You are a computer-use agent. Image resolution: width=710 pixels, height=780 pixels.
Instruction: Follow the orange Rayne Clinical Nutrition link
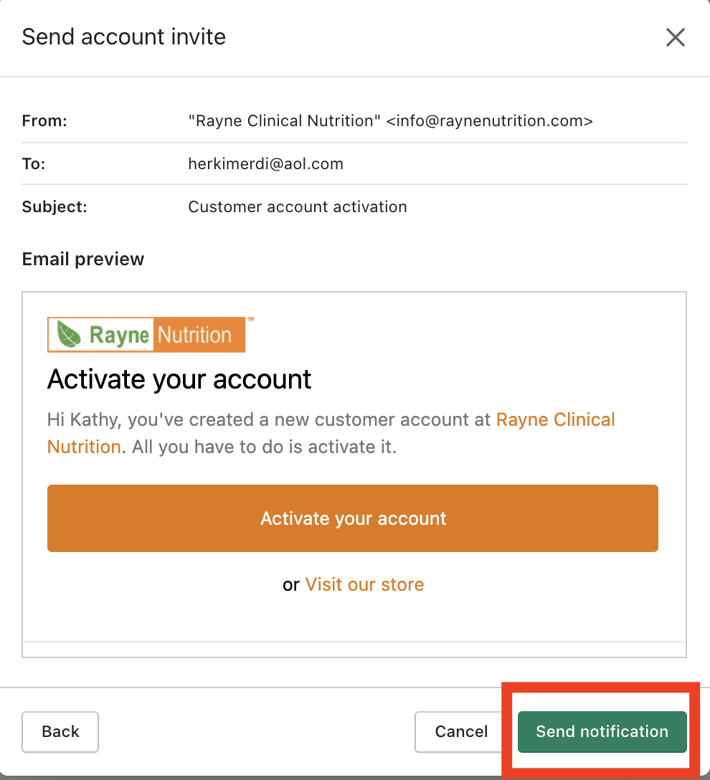(x=555, y=419)
